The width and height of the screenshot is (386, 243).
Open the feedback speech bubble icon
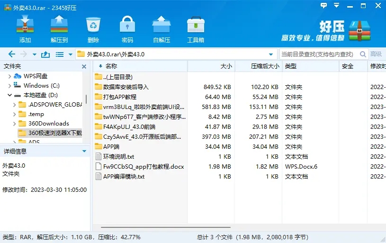[x=324, y=5]
